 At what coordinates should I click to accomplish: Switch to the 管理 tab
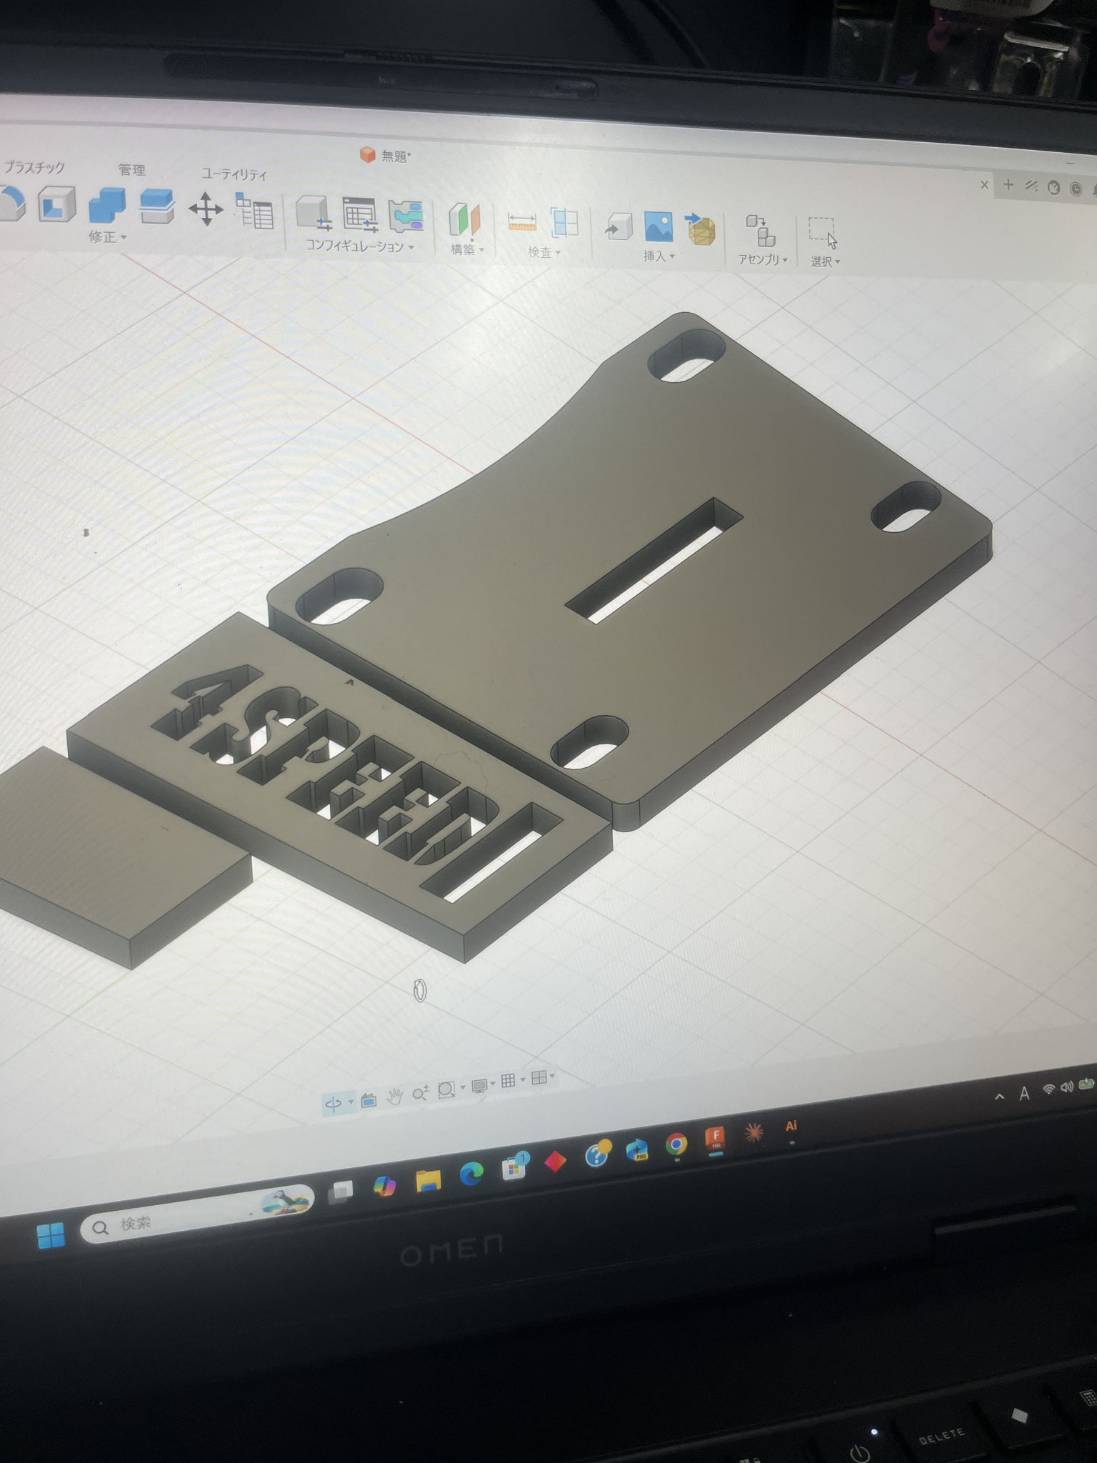tap(131, 171)
